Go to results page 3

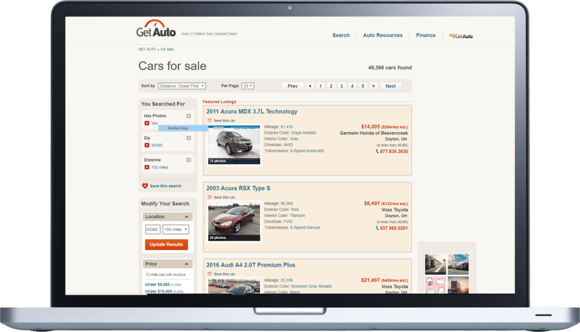click(342, 86)
